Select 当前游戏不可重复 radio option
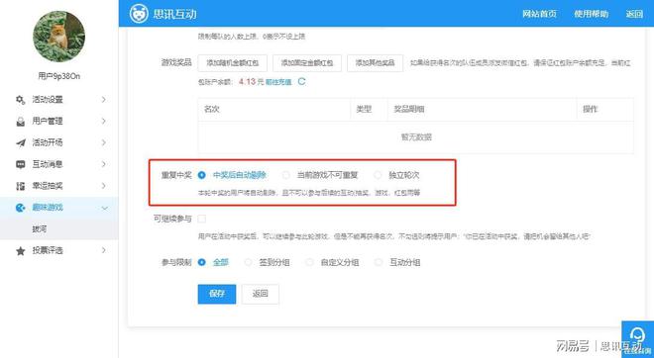This screenshot has height=358, width=654. click(x=285, y=175)
